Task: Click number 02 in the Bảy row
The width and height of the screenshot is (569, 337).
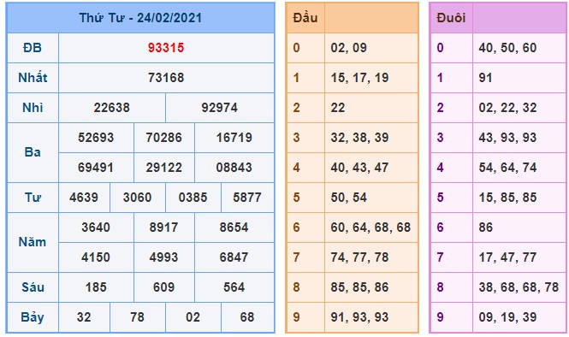Action: coord(193,317)
